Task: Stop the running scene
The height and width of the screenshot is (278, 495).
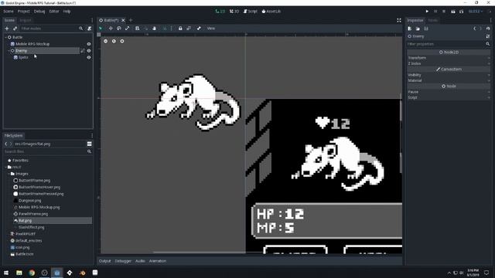Action: point(444,12)
